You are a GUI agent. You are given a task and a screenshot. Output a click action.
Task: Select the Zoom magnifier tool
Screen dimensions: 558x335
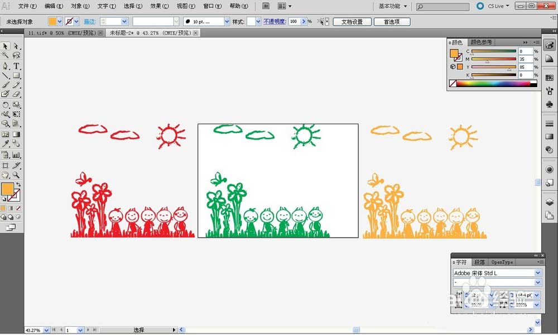(x=17, y=175)
